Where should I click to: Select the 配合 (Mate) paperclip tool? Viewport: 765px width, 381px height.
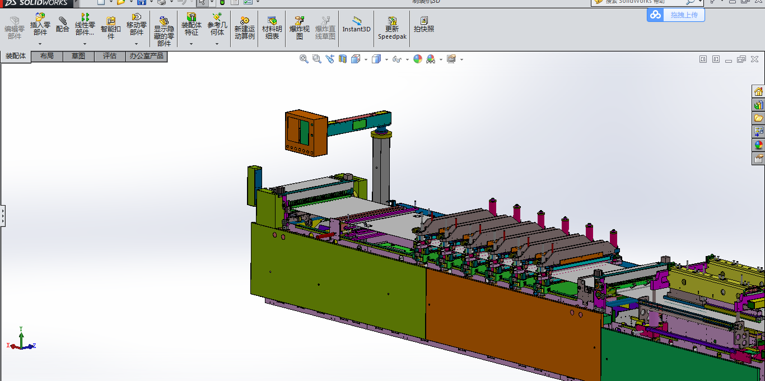pos(63,21)
